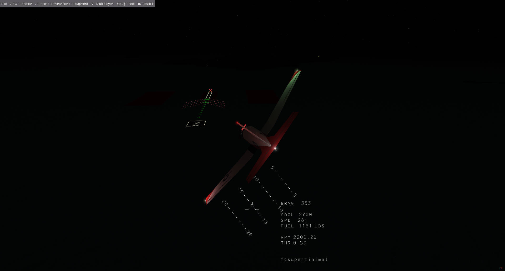Click the BRNG 353 bearing readout
This screenshot has height=271, width=505.
coord(295,203)
